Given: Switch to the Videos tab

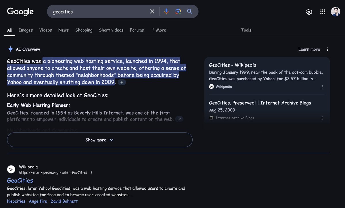Looking at the screenshot, I should (45, 30).
